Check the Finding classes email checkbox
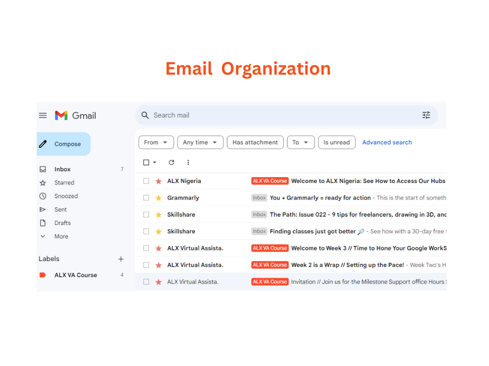Screen dimensions: 489x366 tap(146, 231)
